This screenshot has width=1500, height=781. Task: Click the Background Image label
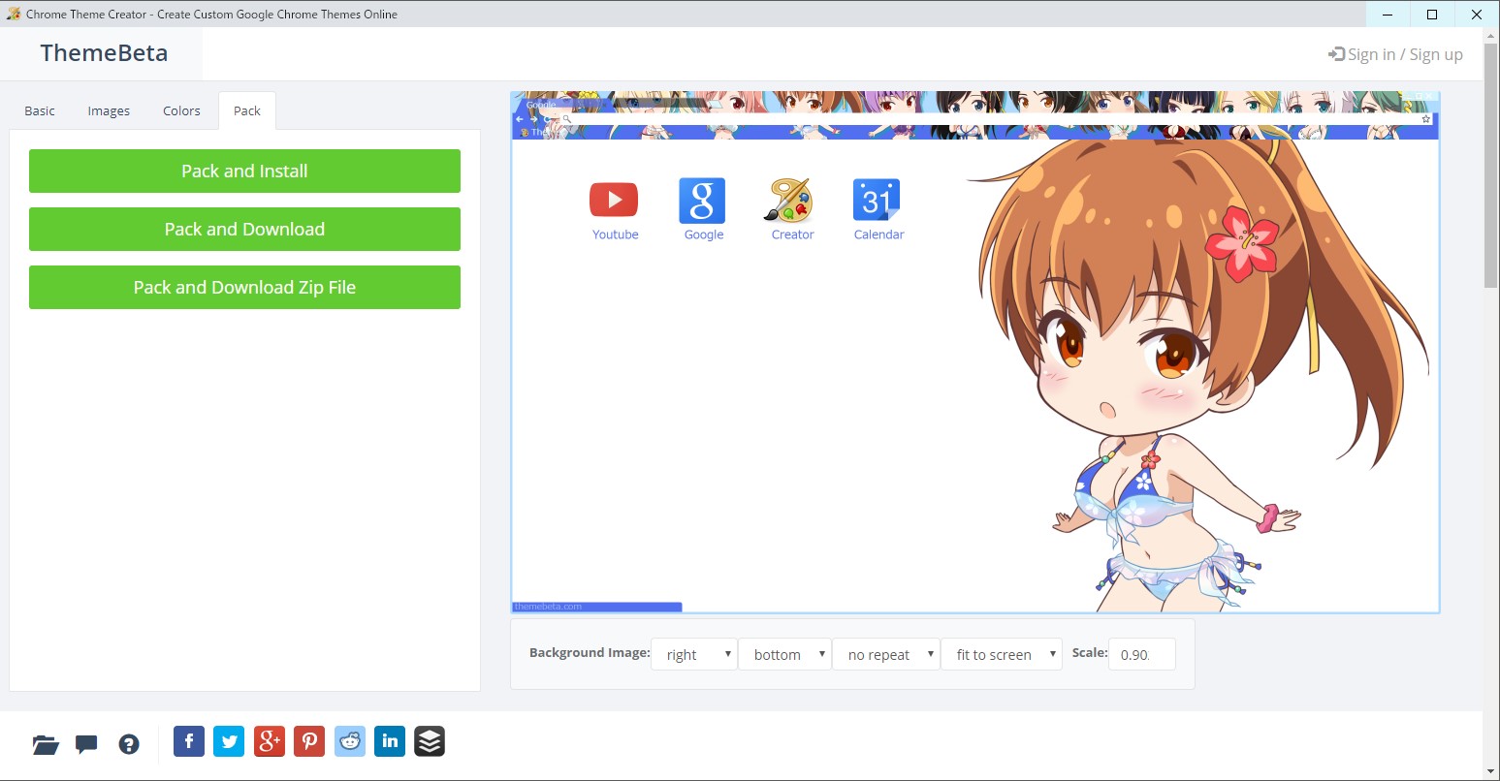(x=590, y=653)
